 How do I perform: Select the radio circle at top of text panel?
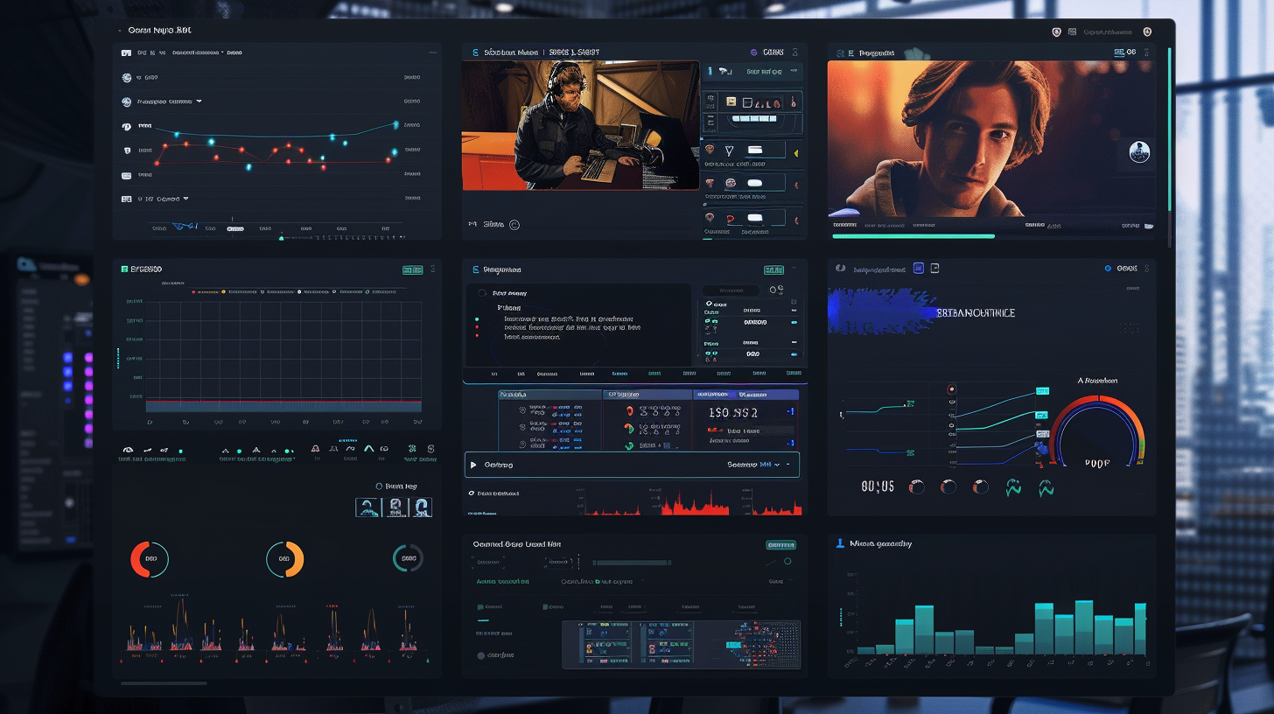[x=481, y=293]
